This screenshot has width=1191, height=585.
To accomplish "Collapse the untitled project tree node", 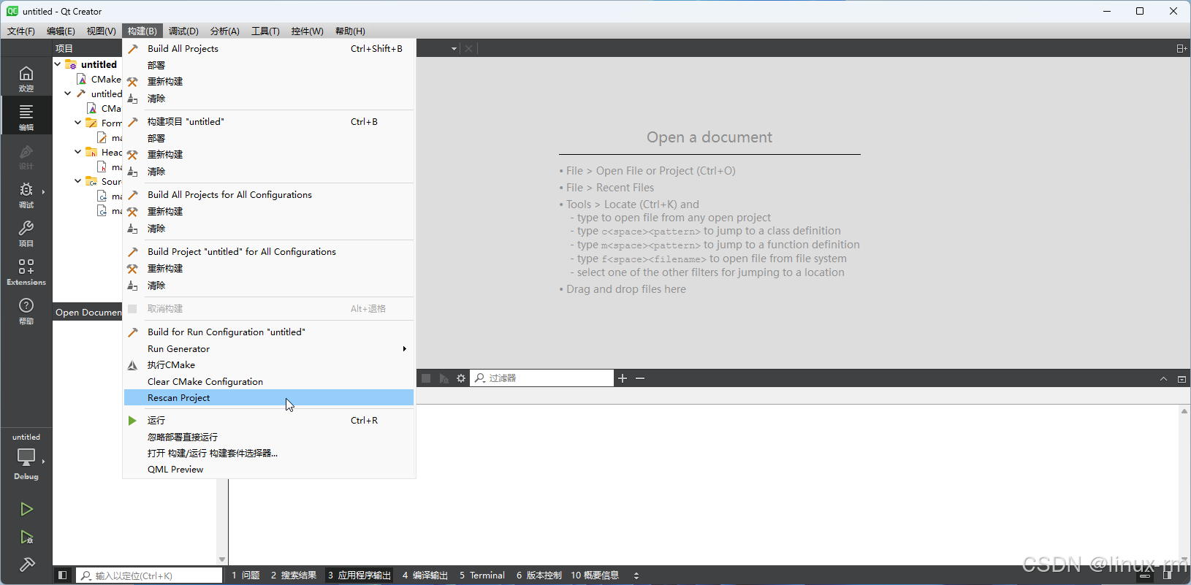I will [x=58, y=64].
